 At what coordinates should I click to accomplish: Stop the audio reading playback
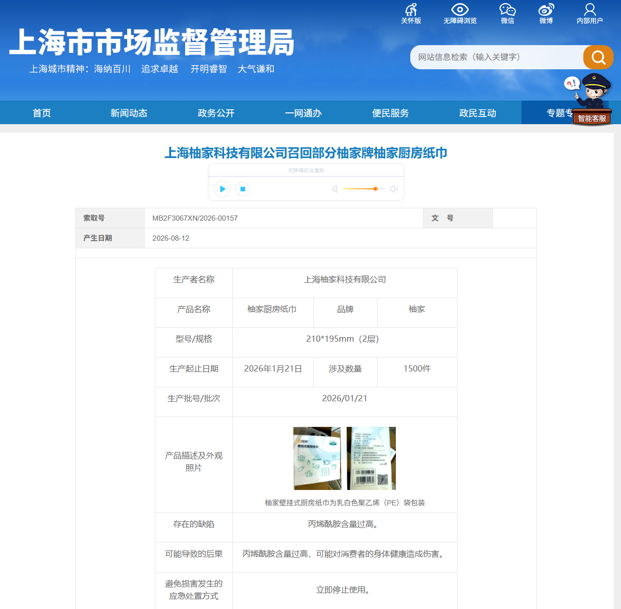coord(243,189)
